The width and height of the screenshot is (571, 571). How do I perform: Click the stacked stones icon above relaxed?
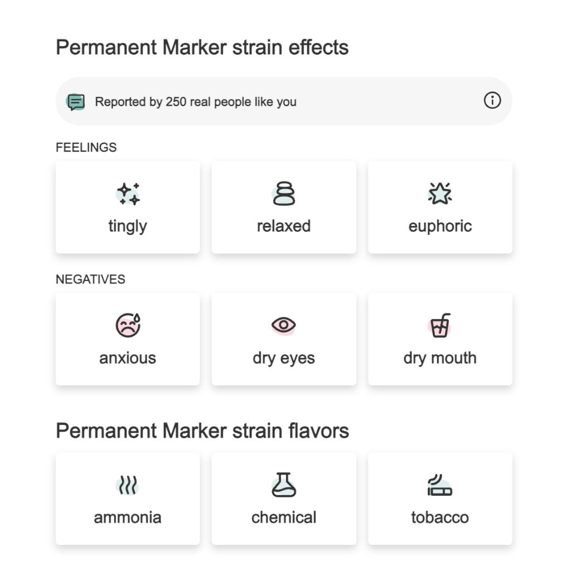(284, 193)
